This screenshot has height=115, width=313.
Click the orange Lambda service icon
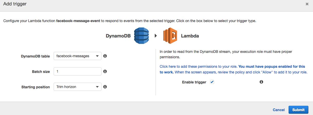170,36
